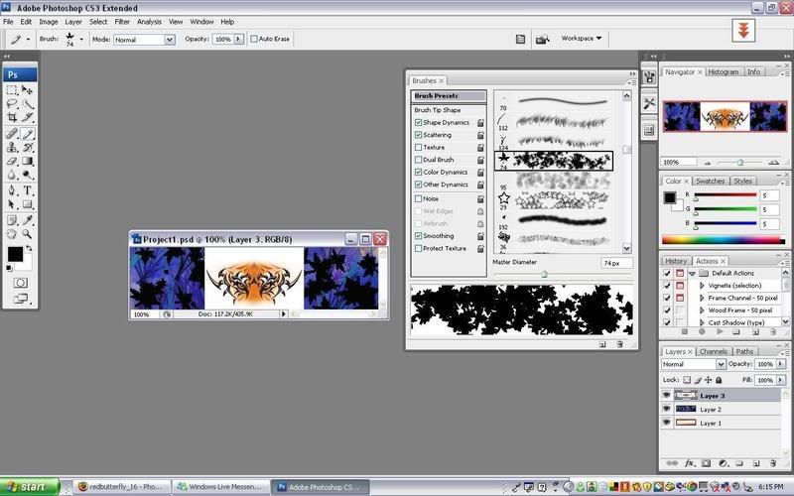794x496 pixels.
Task: Switch to the Channels tab
Action: tap(714, 351)
